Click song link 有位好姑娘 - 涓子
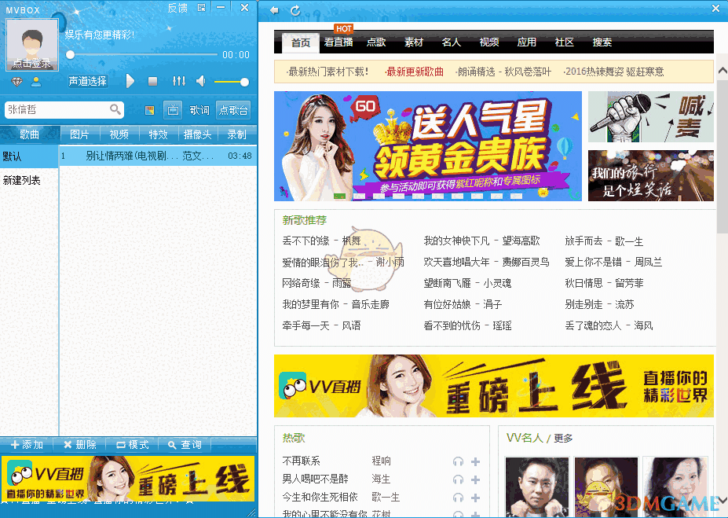 click(x=463, y=304)
